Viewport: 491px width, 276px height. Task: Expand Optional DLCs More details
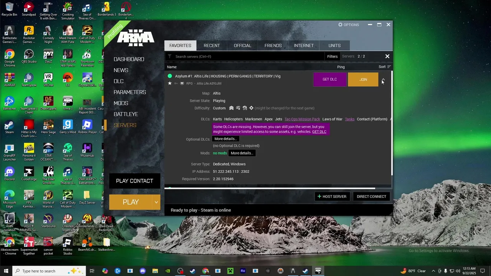[x=226, y=139]
